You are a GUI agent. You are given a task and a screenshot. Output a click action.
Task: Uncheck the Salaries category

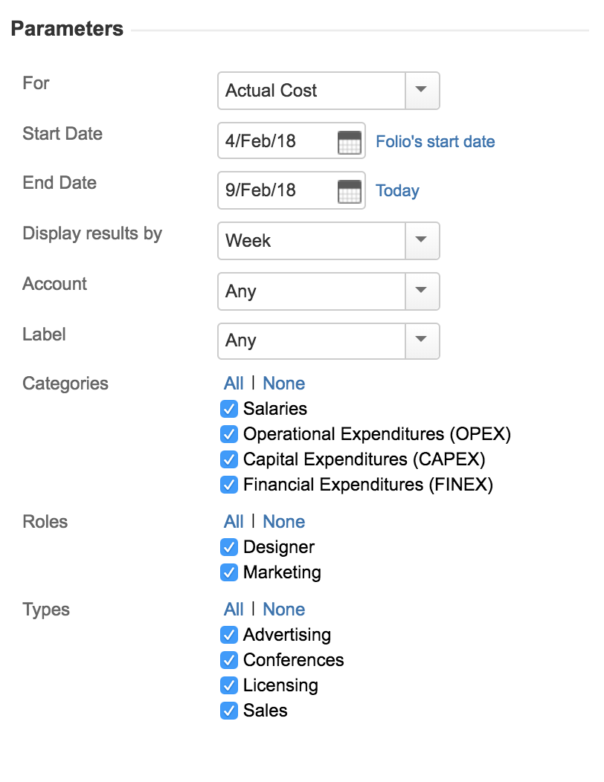point(229,409)
